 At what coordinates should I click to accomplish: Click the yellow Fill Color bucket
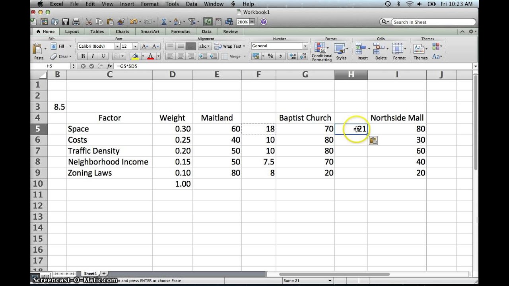135,56
